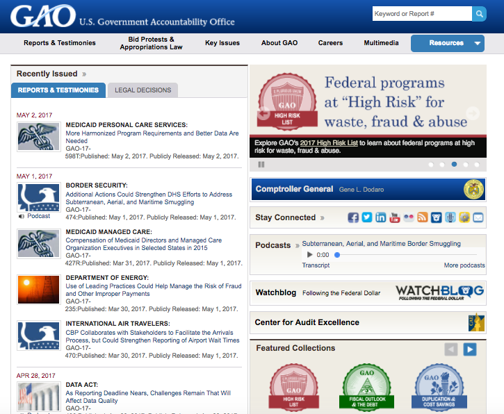Click the search magnifier button
The height and width of the screenshot is (414, 504).
tap(479, 14)
